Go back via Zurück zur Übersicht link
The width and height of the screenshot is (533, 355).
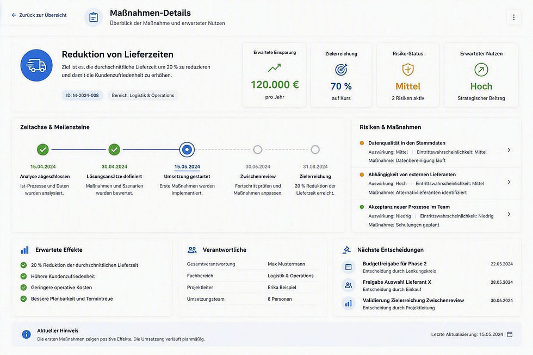39,15
